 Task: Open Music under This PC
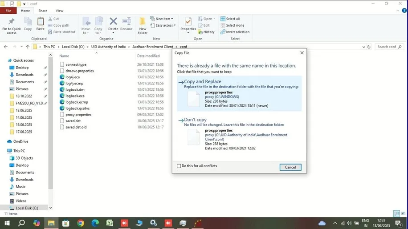[20, 186]
